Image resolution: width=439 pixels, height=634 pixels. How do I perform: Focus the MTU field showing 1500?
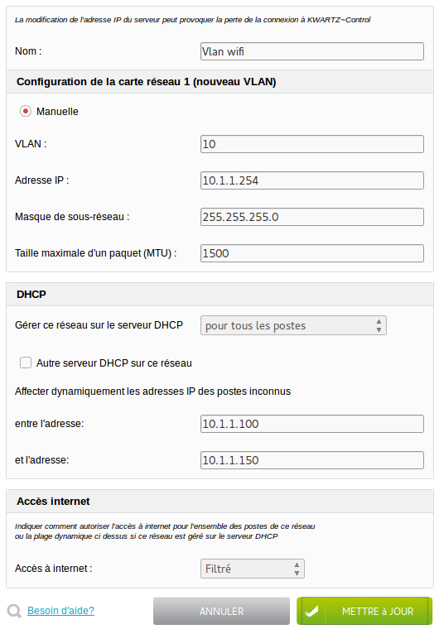[312, 253]
